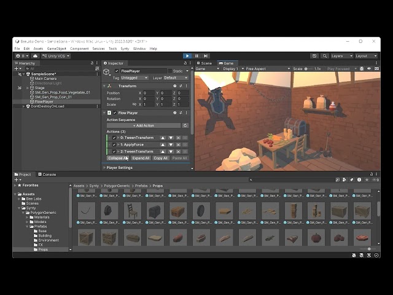
Task: Collapse the Transform component foldout
Action: tap(104, 86)
